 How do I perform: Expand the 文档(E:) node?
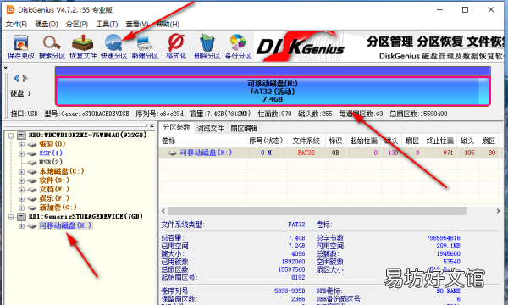pyautogui.click(x=22, y=190)
